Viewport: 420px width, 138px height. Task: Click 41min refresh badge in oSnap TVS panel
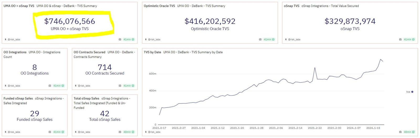[409, 39]
